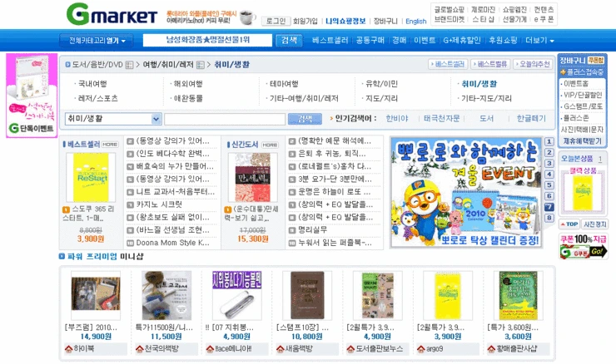Open the coffee cup promotion image
616x364 pixels.
[x=247, y=17]
